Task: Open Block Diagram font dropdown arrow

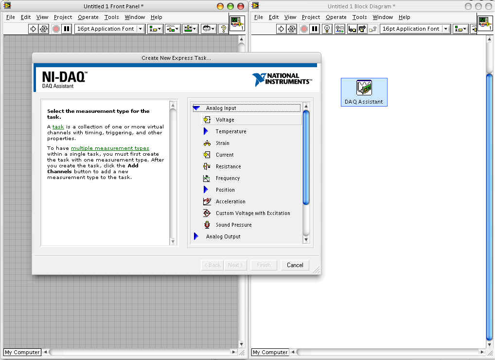Action: [x=446, y=29]
